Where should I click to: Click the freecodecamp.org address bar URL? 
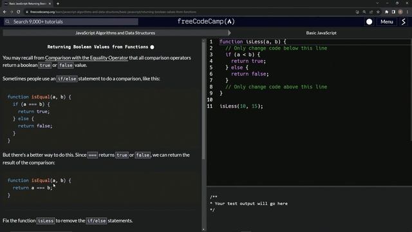(x=113, y=12)
